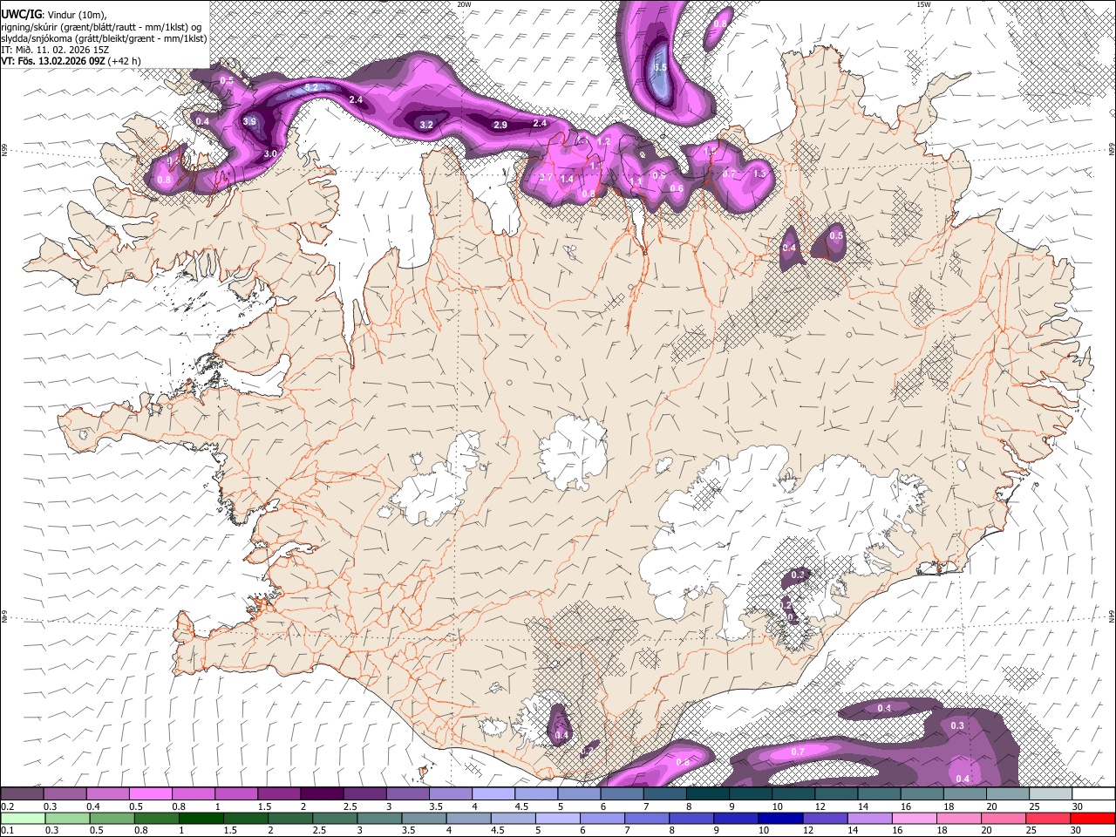Select the valid time 'VT: Fös. 13.02.2026 09Z (+42 h)'
The image size is (1116, 837).
coord(71,61)
